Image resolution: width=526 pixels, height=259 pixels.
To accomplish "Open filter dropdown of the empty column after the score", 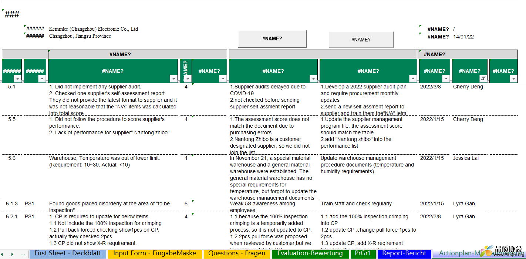I will coord(223,78).
